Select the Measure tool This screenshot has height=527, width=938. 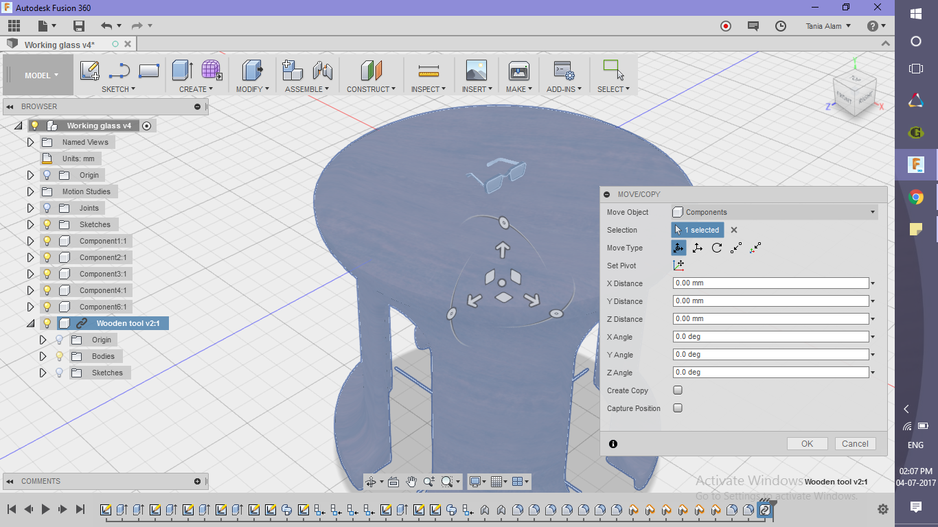[428, 71]
